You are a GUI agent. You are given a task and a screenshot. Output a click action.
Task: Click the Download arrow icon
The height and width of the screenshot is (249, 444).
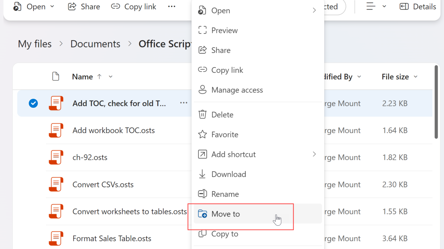203,174
